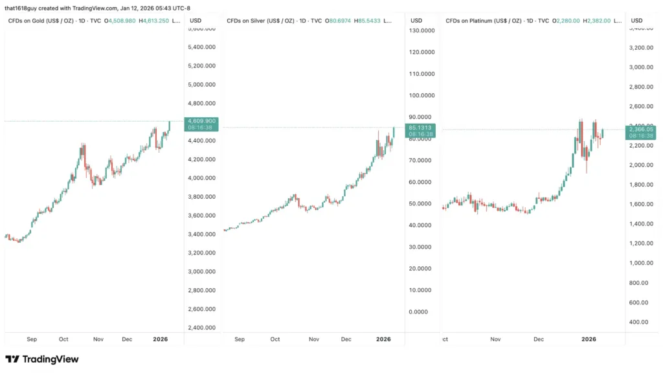This screenshot has width=663, height=373.
Task: Open the USD currency selector on platinum chart
Action: coord(636,21)
